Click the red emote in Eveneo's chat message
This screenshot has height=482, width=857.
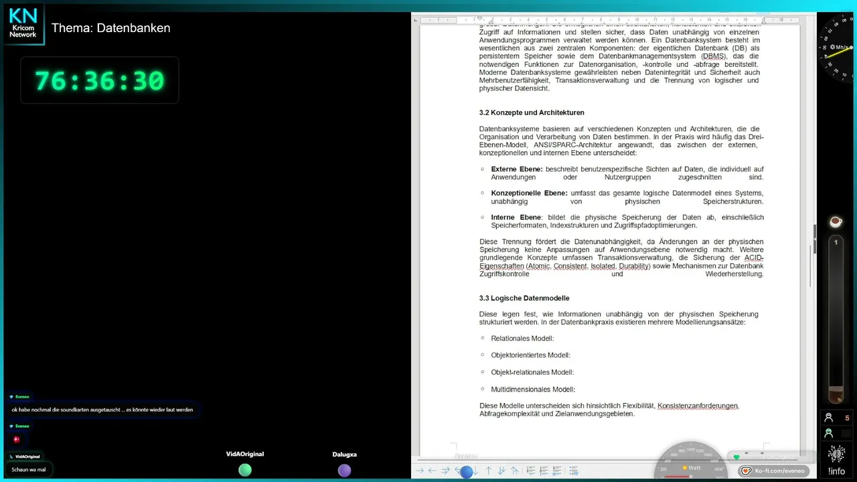[17, 439]
